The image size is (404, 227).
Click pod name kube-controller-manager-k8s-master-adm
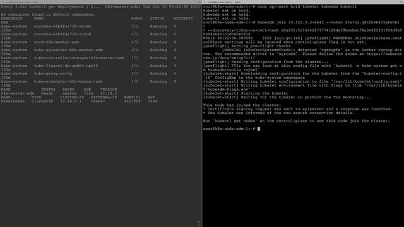(x=79, y=58)
